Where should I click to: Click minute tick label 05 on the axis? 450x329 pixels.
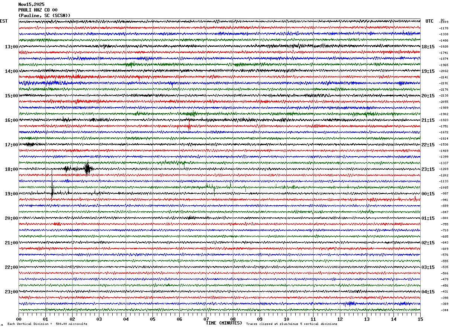pos(152,319)
